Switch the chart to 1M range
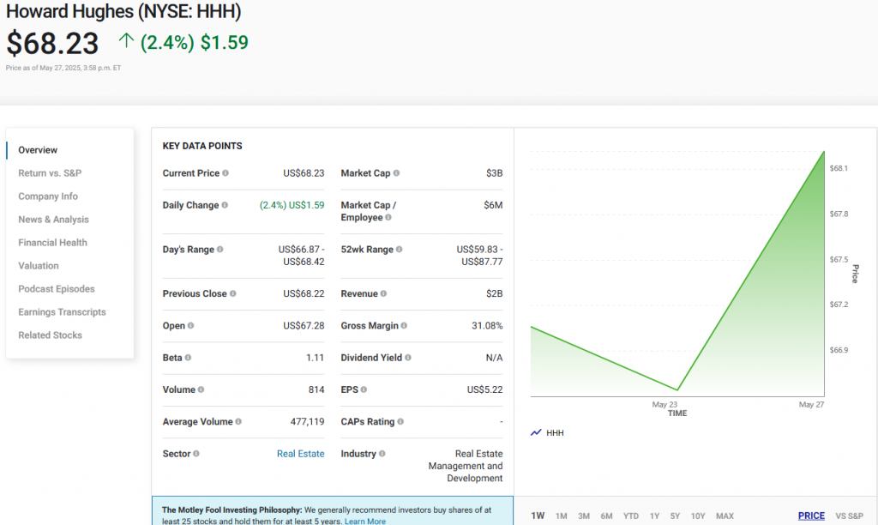This screenshot has width=878, height=525. [561, 516]
